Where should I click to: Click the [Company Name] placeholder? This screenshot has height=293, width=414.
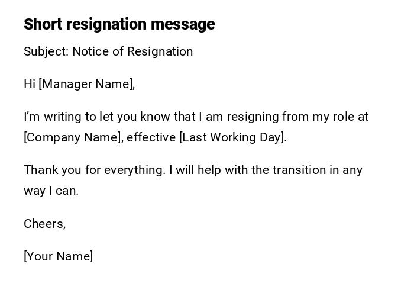(x=73, y=137)
